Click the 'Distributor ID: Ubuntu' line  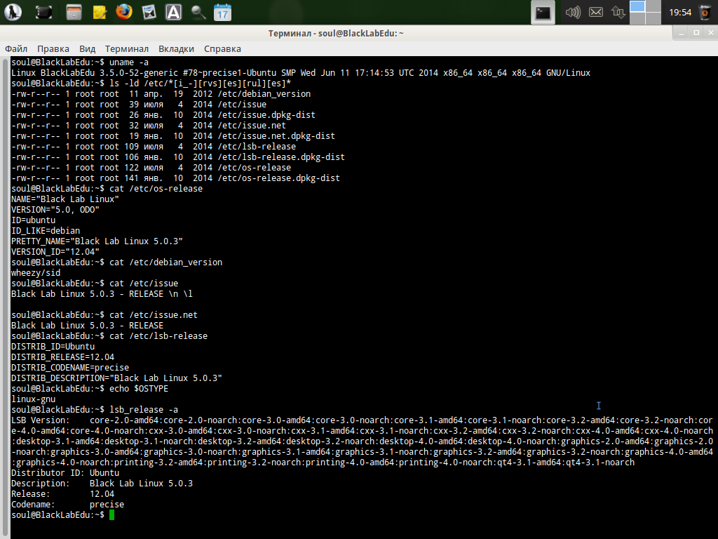(65, 473)
